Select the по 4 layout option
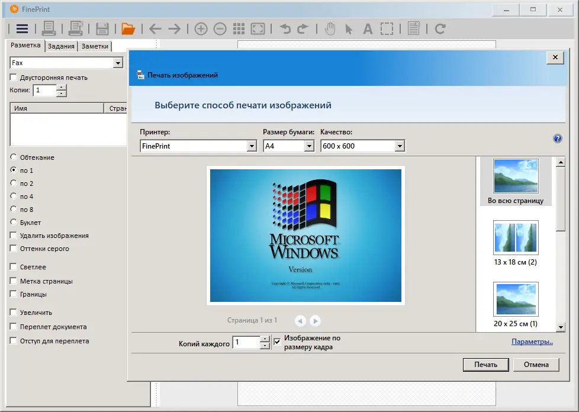579x412 pixels. coord(14,196)
